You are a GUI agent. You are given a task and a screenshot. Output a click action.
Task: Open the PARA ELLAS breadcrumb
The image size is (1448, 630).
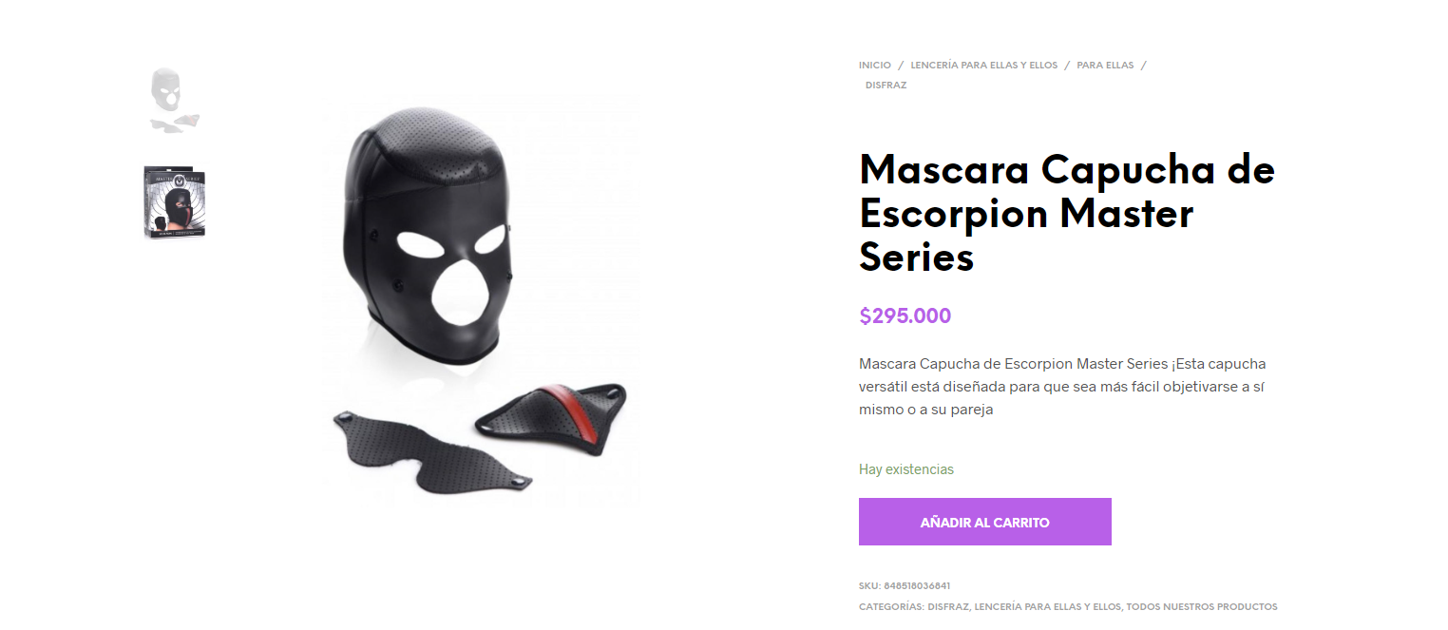point(1105,66)
